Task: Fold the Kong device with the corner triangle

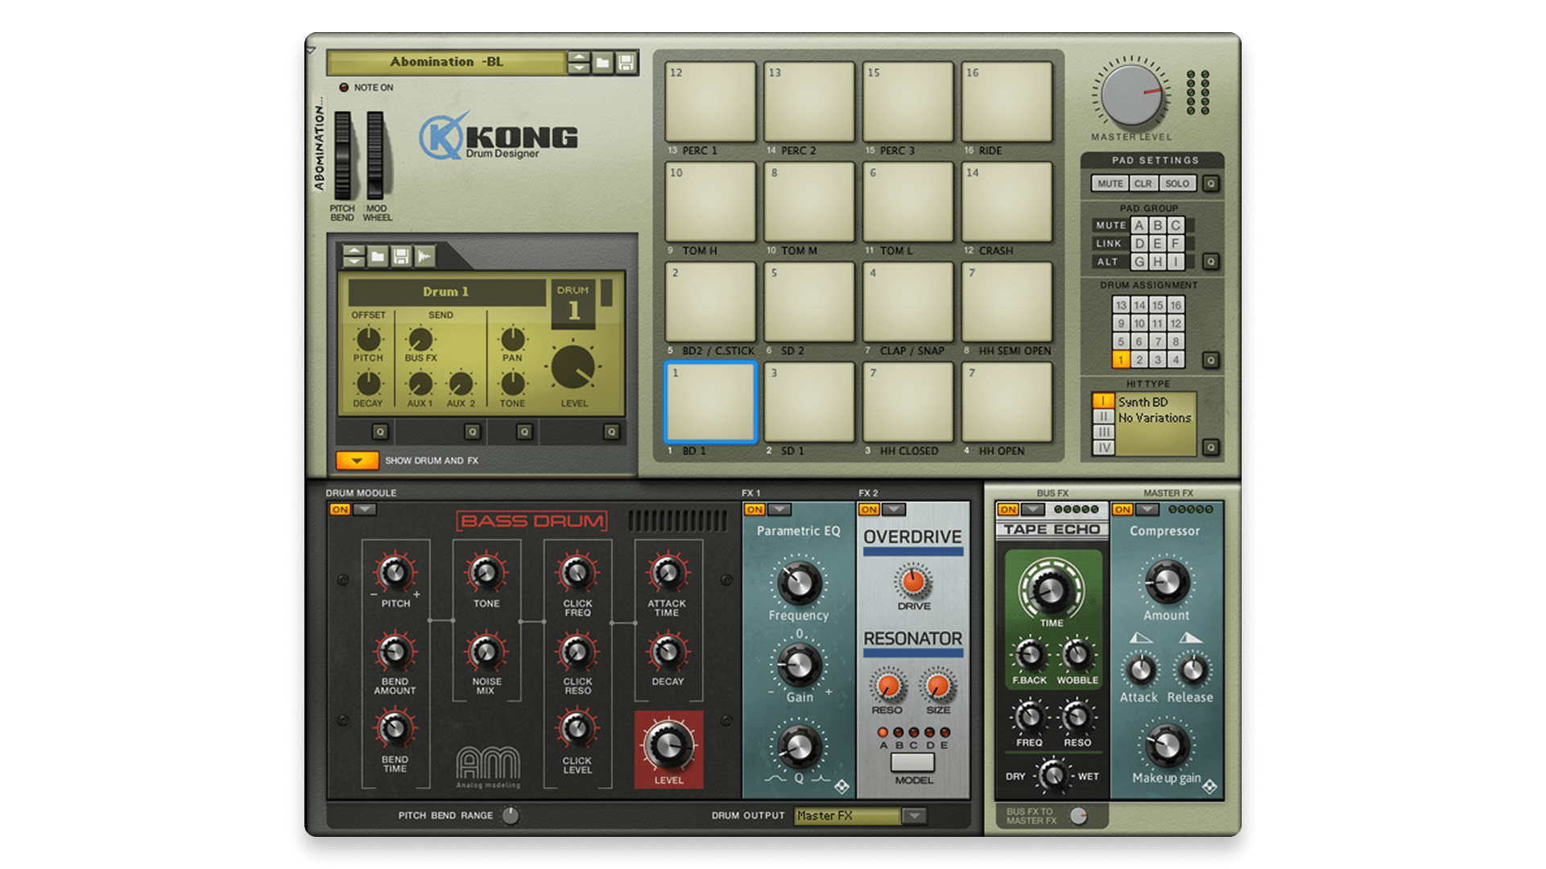Action: click(311, 50)
